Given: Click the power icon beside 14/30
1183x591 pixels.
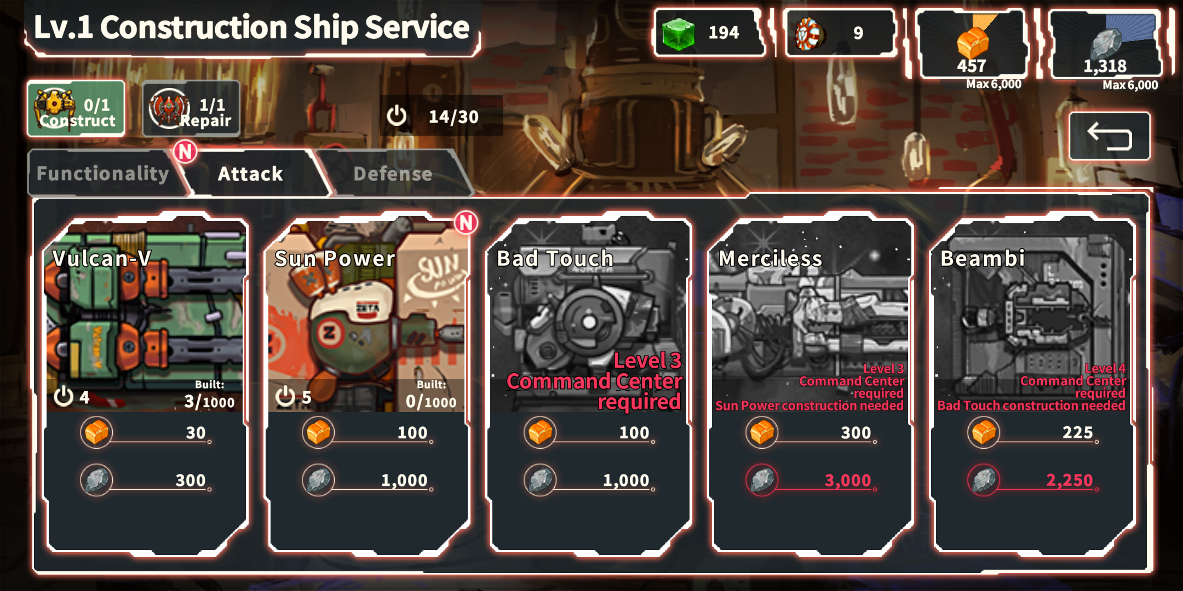Looking at the screenshot, I should click(x=397, y=116).
